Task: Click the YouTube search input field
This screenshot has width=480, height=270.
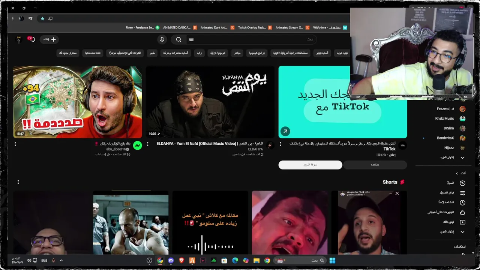Action: 251,39
